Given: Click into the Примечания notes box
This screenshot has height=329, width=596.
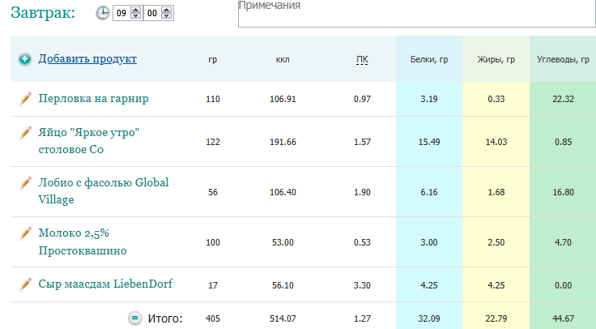Looking at the screenshot, I should tap(417, 12).
